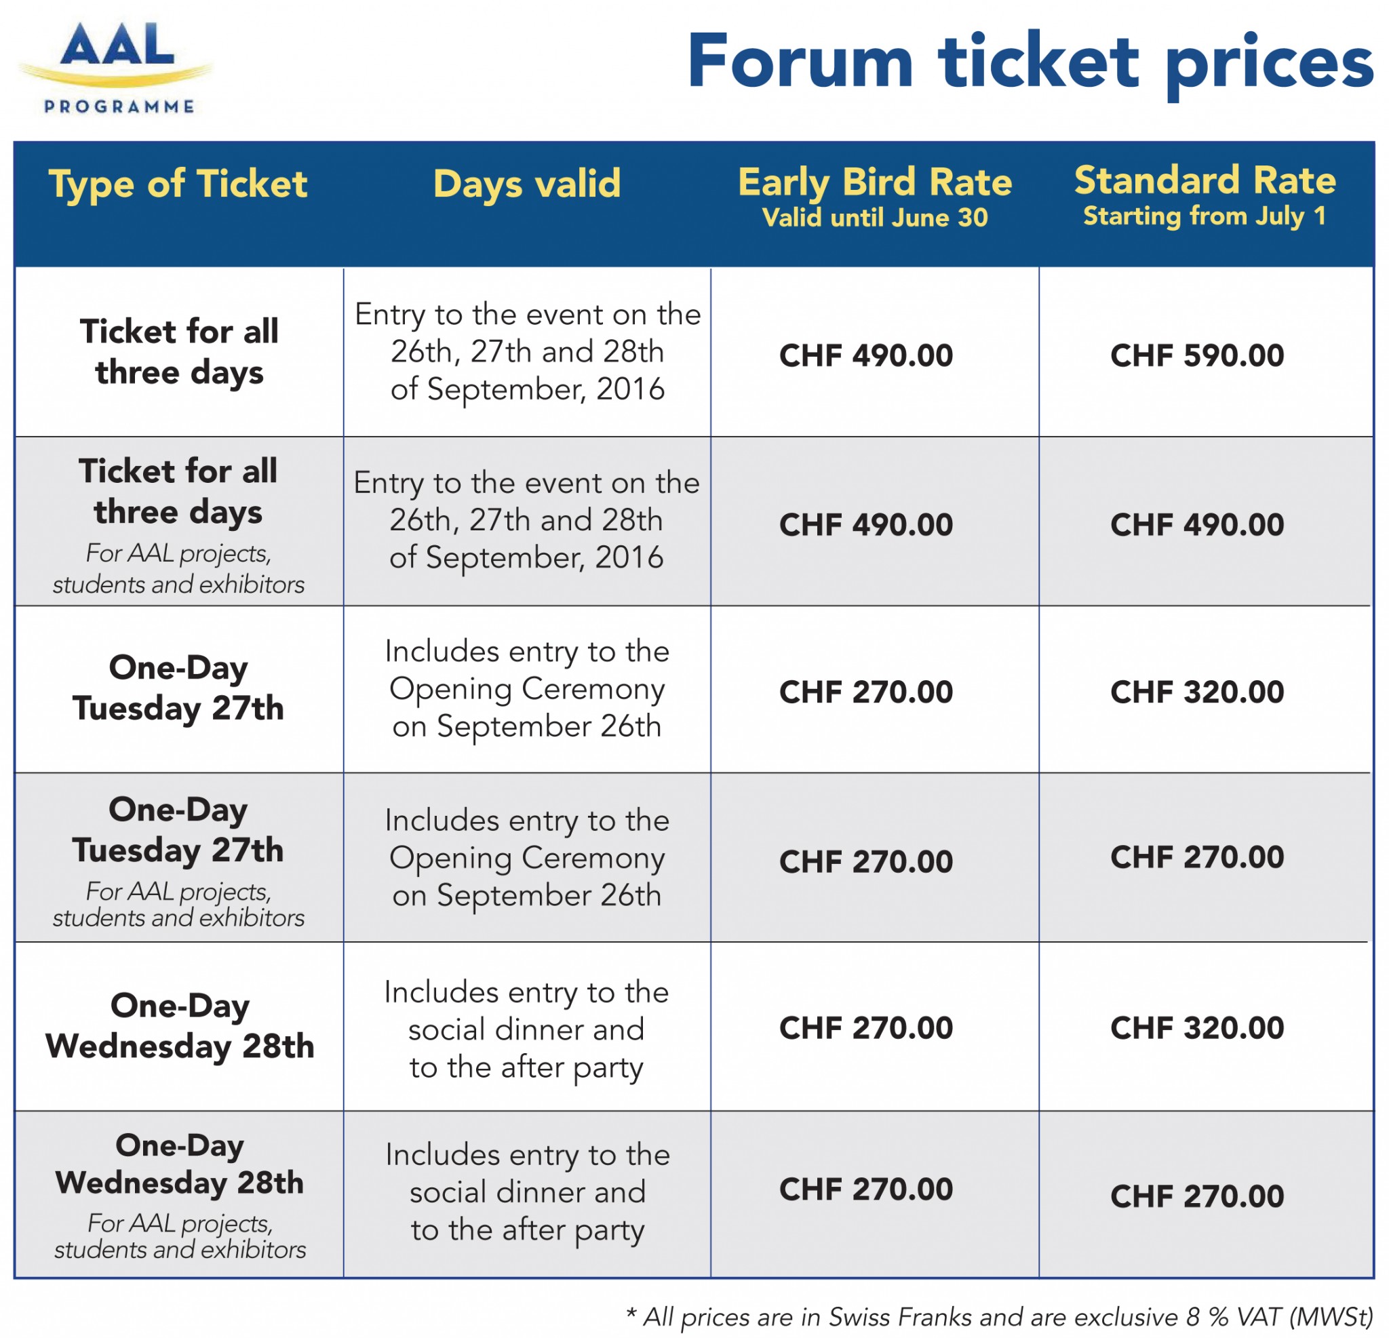The image size is (1389, 1338).
Task: Select 'Ticket for all three days' first row label
Action: click(179, 352)
